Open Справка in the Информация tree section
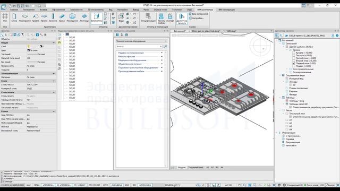 tap(290, 139)
